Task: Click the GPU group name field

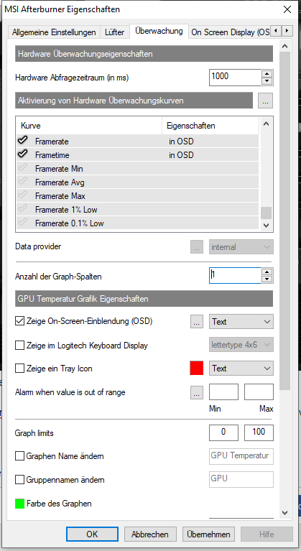Action: [241, 479]
